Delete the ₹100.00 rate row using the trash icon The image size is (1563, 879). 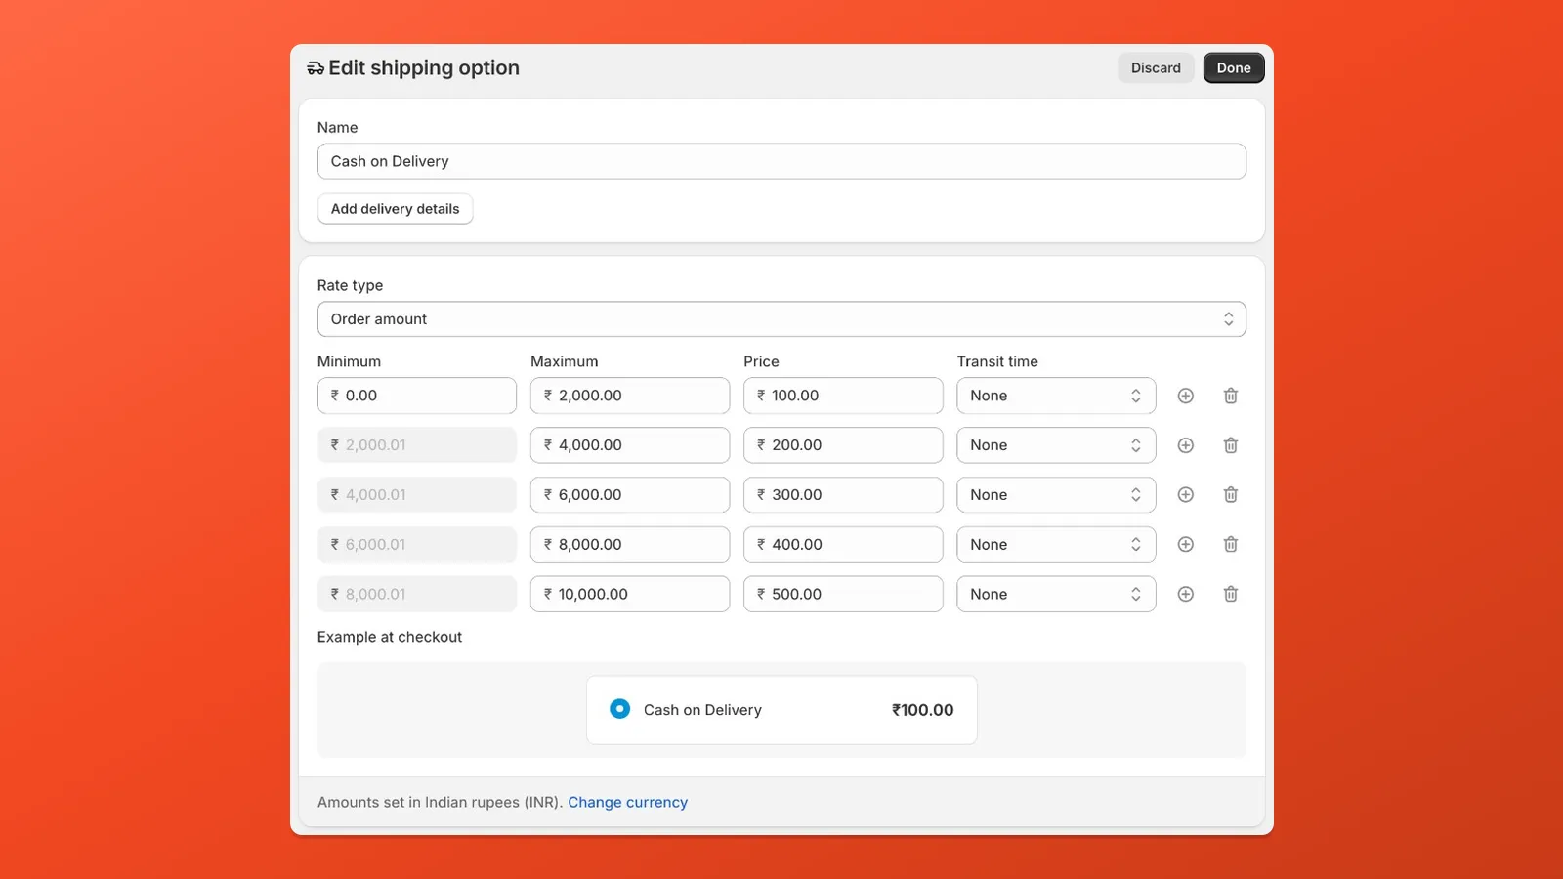click(1230, 396)
